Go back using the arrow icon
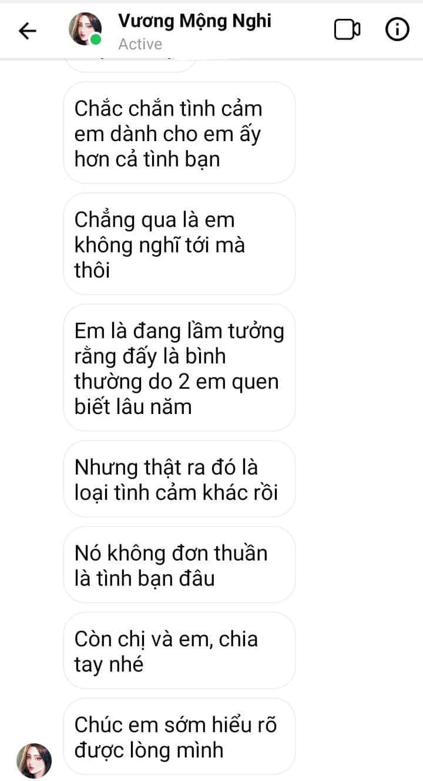Image resolution: width=423 pixels, height=781 pixels. (x=28, y=31)
